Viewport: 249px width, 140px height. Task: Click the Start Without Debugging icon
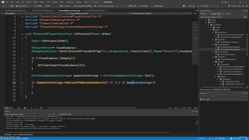[x=117, y=6]
